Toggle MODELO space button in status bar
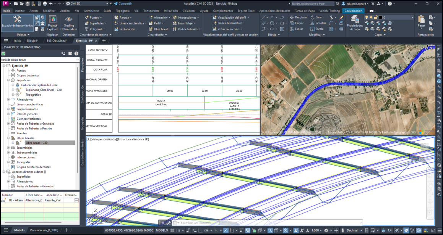Screen dimensions: 443x235 [162, 230]
